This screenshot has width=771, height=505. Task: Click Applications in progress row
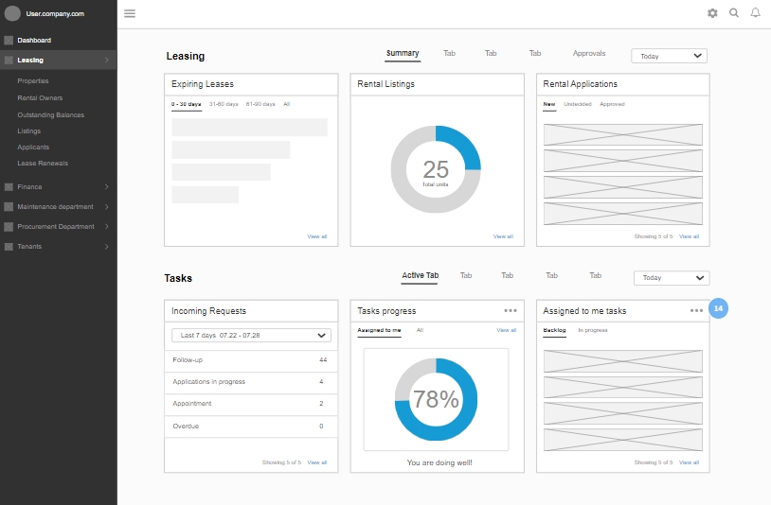point(251,382)
